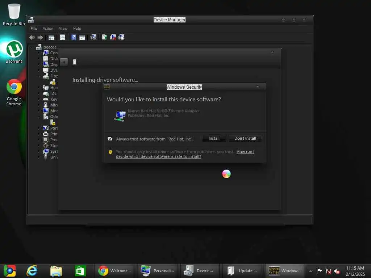Expand the Display adapters category arrow
The width and height of the screenshot is (371, 278).
pos(39,64)
